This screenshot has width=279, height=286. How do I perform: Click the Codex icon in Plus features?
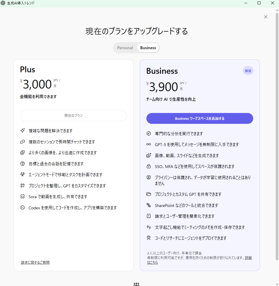pos(22,208)
